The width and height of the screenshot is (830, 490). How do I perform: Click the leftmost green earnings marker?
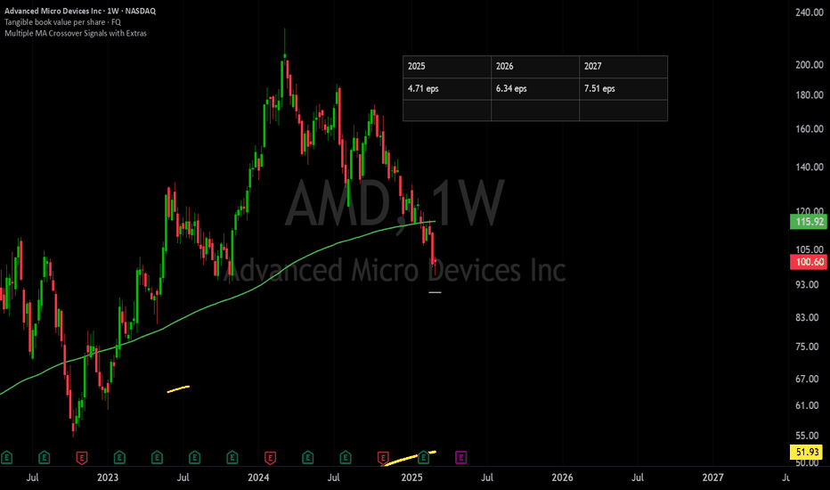coord(6,457)
